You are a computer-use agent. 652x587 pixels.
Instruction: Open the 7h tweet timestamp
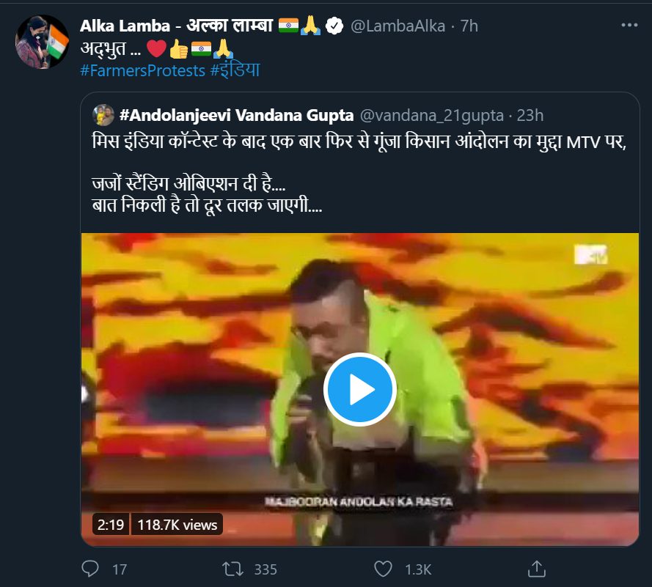click(x=469, y=26)
